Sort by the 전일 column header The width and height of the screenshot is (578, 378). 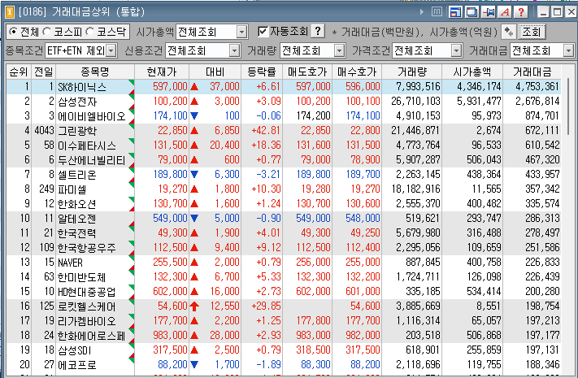click(44, 72)
